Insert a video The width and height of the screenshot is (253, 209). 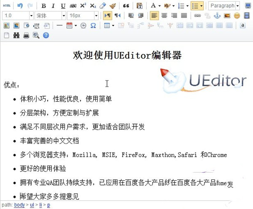pos(247,16)
